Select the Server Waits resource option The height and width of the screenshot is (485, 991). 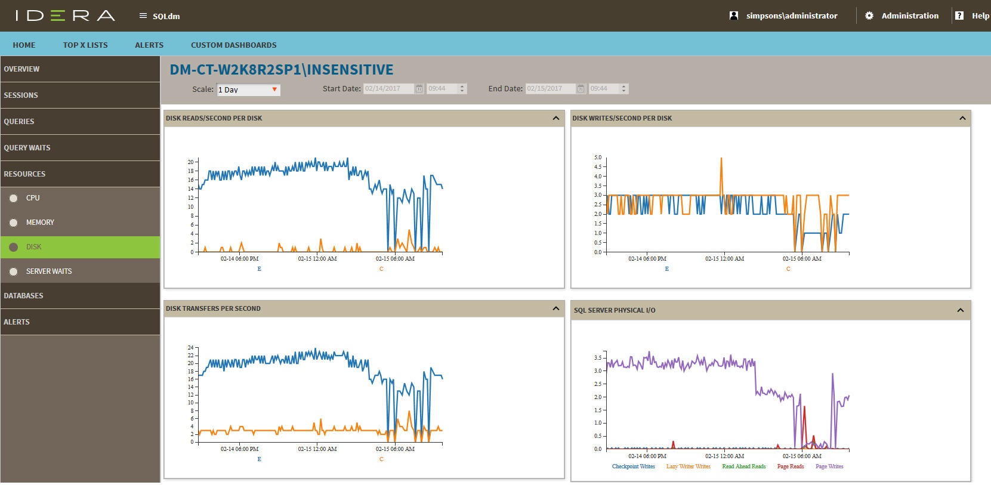click(48, 271)
